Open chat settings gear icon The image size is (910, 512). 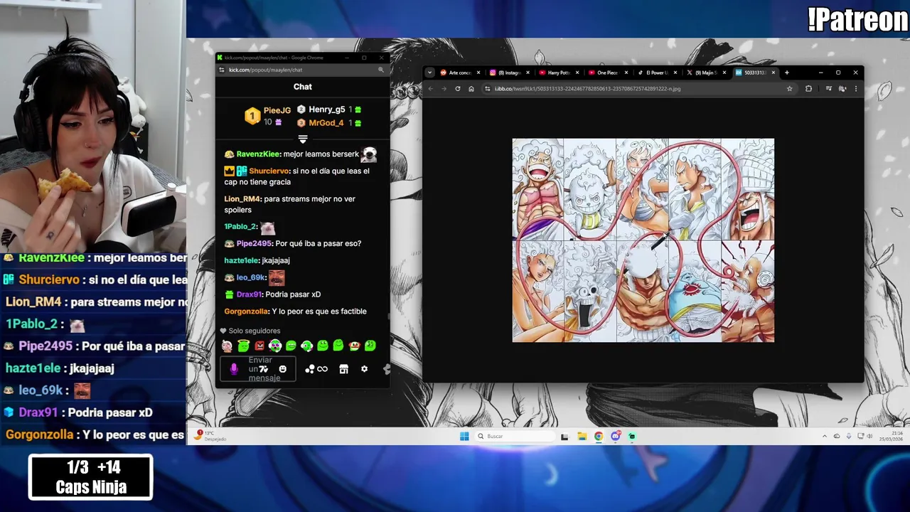coord(364,369)
